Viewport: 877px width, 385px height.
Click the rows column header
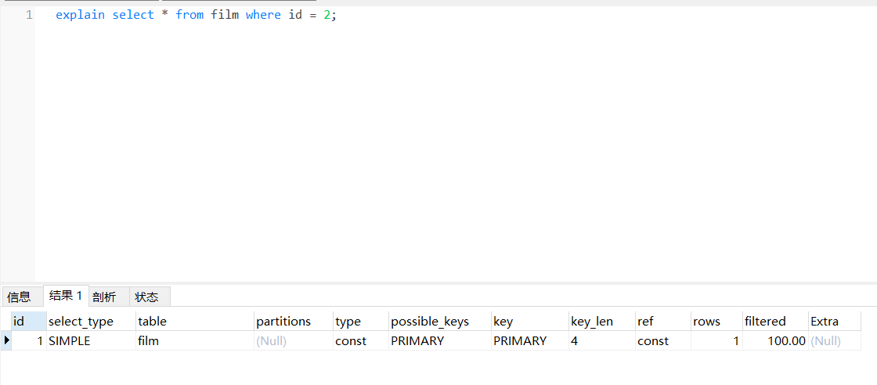point(716,322)
